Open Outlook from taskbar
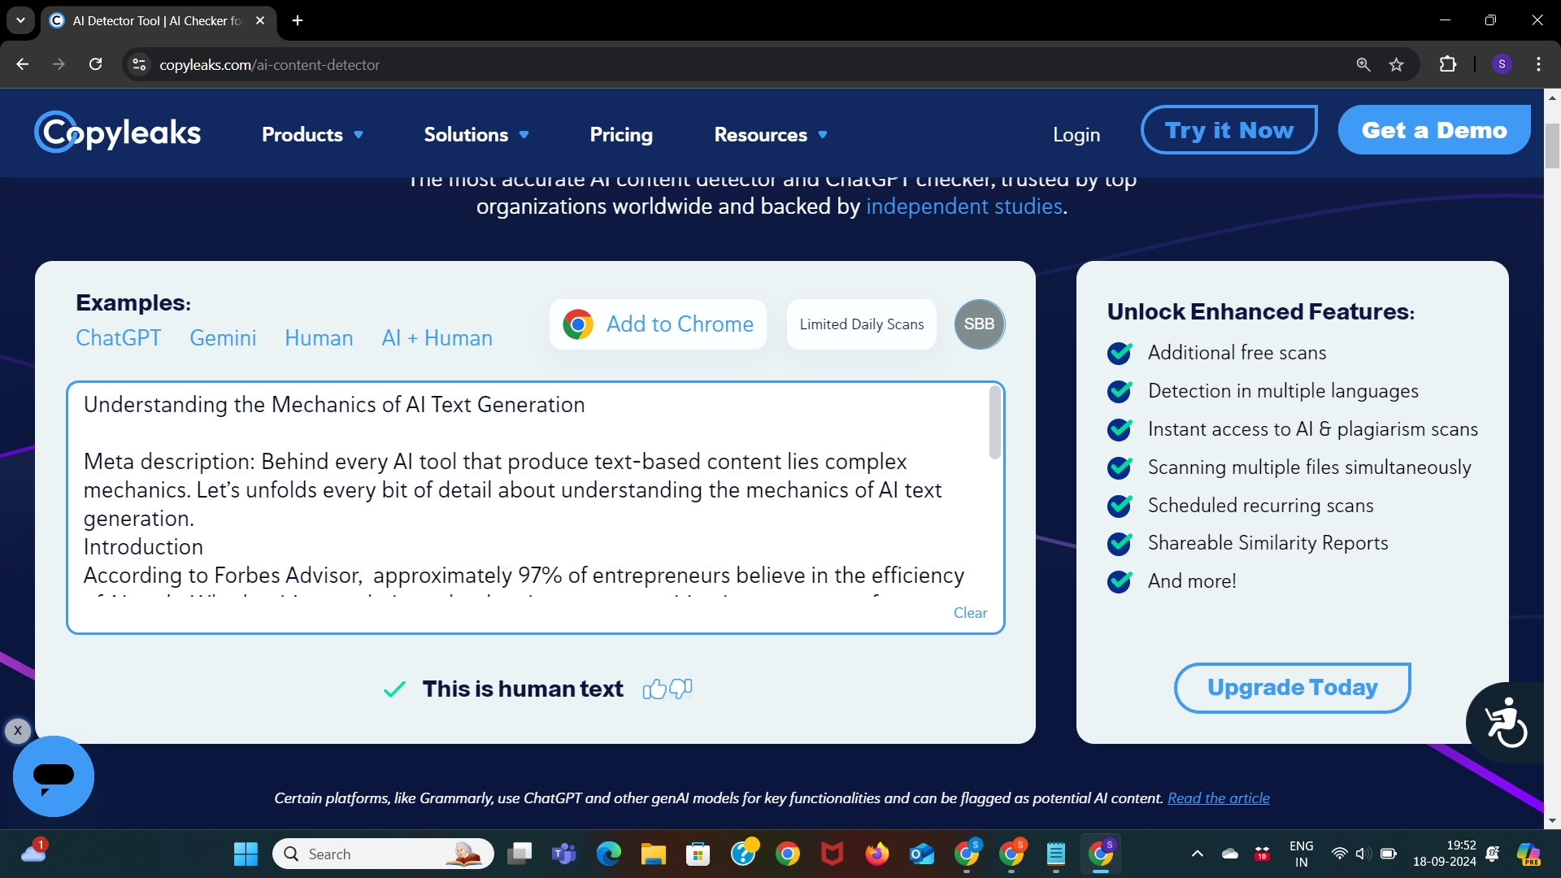Viewport: 1561px width, 878px height. pos(922,854)
